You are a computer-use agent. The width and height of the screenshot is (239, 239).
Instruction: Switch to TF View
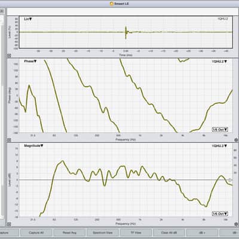point(136,232)
